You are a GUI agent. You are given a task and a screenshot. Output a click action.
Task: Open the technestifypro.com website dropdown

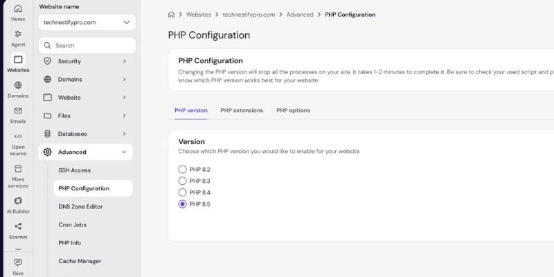tap(87, 22)
